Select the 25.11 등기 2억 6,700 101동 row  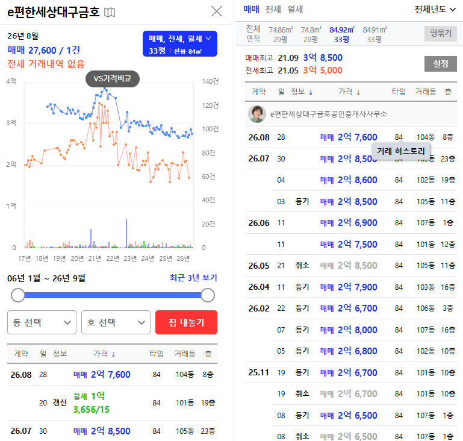click(351, 372)
